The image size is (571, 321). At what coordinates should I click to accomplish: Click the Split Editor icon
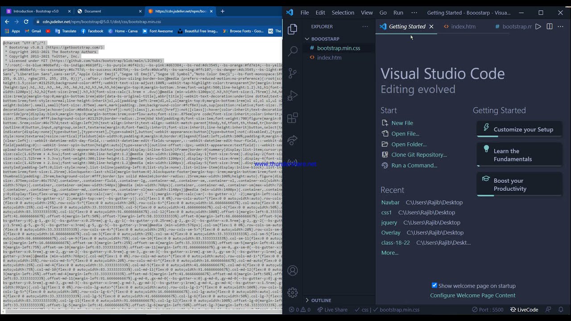[x=550, y=27]
